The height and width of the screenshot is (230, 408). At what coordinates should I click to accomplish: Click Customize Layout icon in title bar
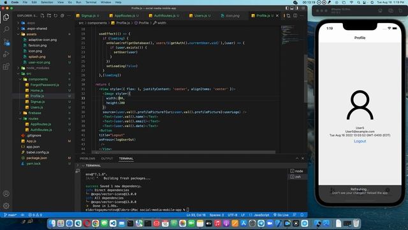click(x=303, y=8)
